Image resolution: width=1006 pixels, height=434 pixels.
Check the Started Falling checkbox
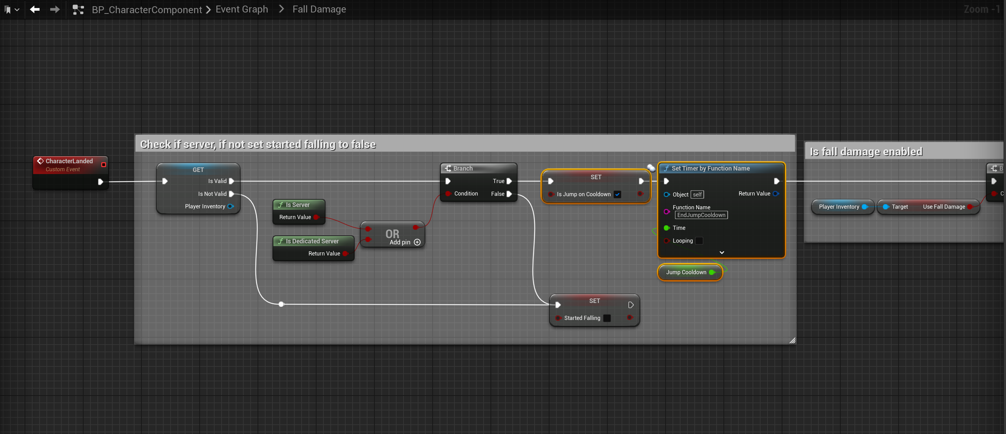coord(607,318)
